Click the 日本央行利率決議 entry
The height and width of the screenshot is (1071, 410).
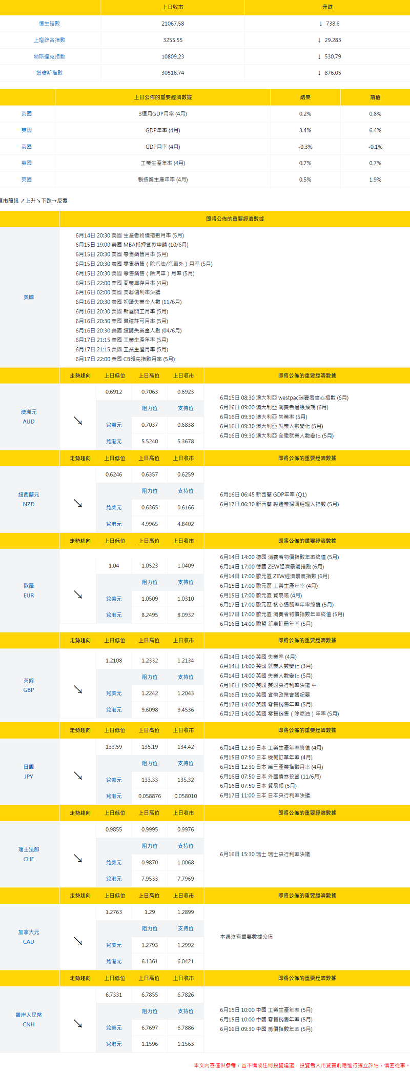(x=265, y=795)
